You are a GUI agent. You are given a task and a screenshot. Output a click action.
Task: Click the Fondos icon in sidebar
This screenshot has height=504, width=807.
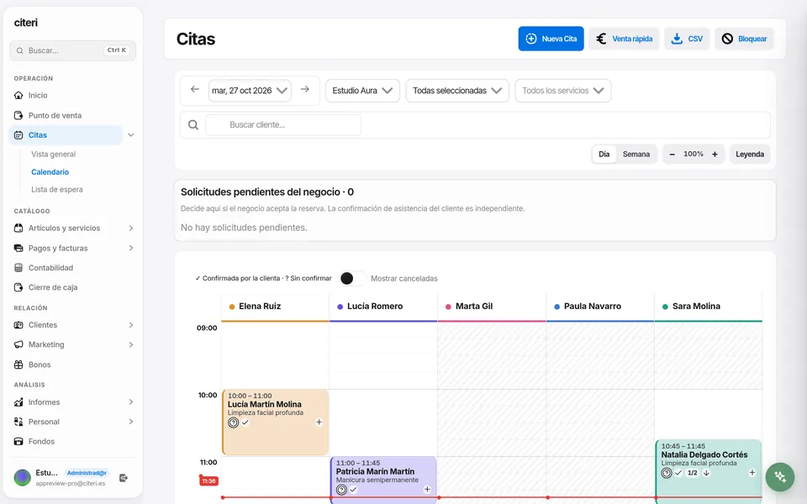18,441
